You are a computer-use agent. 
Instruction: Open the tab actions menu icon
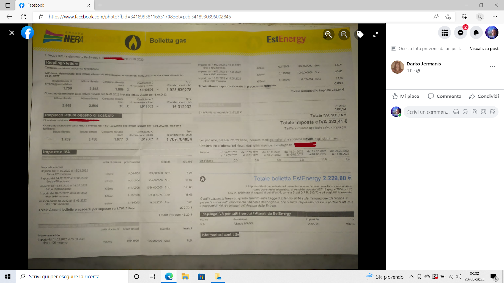(8, 5)
